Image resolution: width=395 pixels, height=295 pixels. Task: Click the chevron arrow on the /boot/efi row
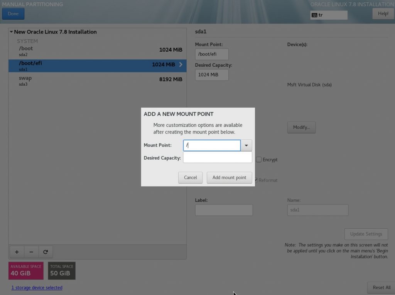pos(181,64)
